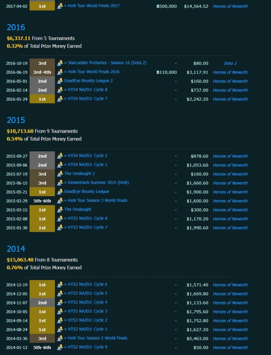Open DeadEye Bounty League 2 tournament

88,81
